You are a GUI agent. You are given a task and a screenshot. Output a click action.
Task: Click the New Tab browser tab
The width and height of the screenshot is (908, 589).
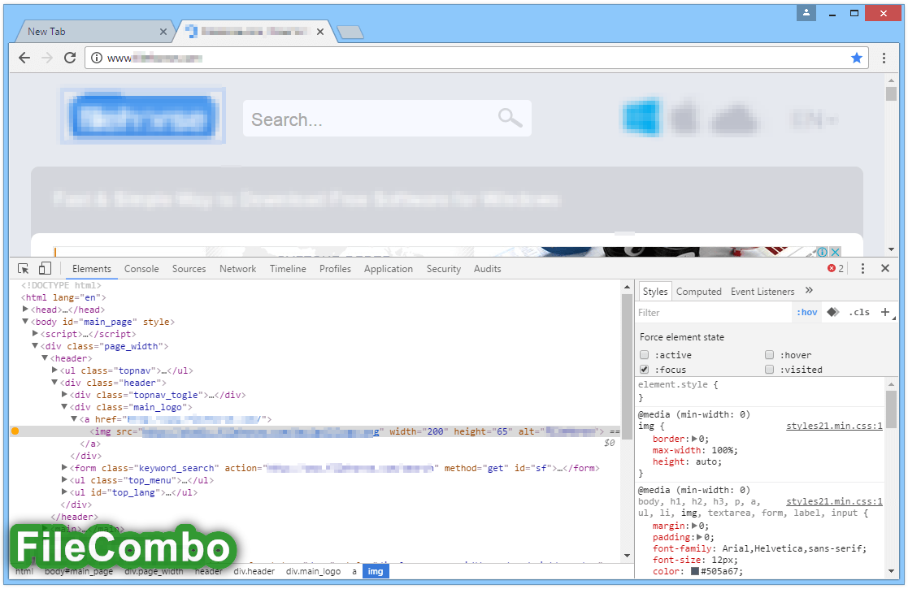96,32
